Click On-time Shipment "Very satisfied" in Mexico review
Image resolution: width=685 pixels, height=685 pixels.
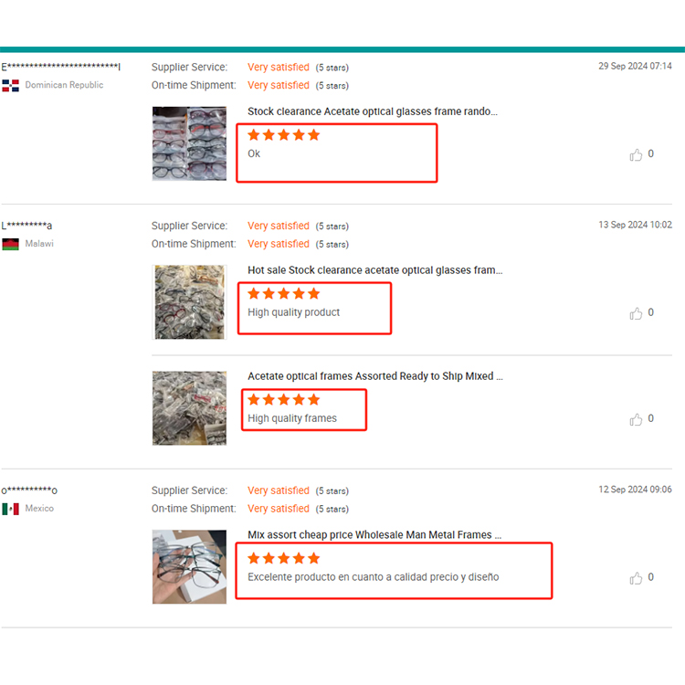[279, 509]
